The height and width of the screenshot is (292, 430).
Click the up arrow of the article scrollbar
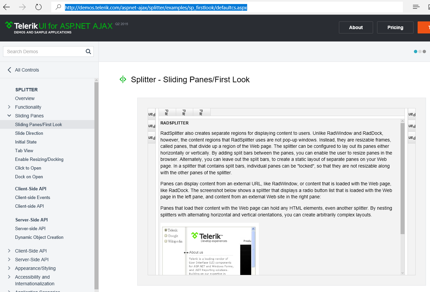click(403, 121)
